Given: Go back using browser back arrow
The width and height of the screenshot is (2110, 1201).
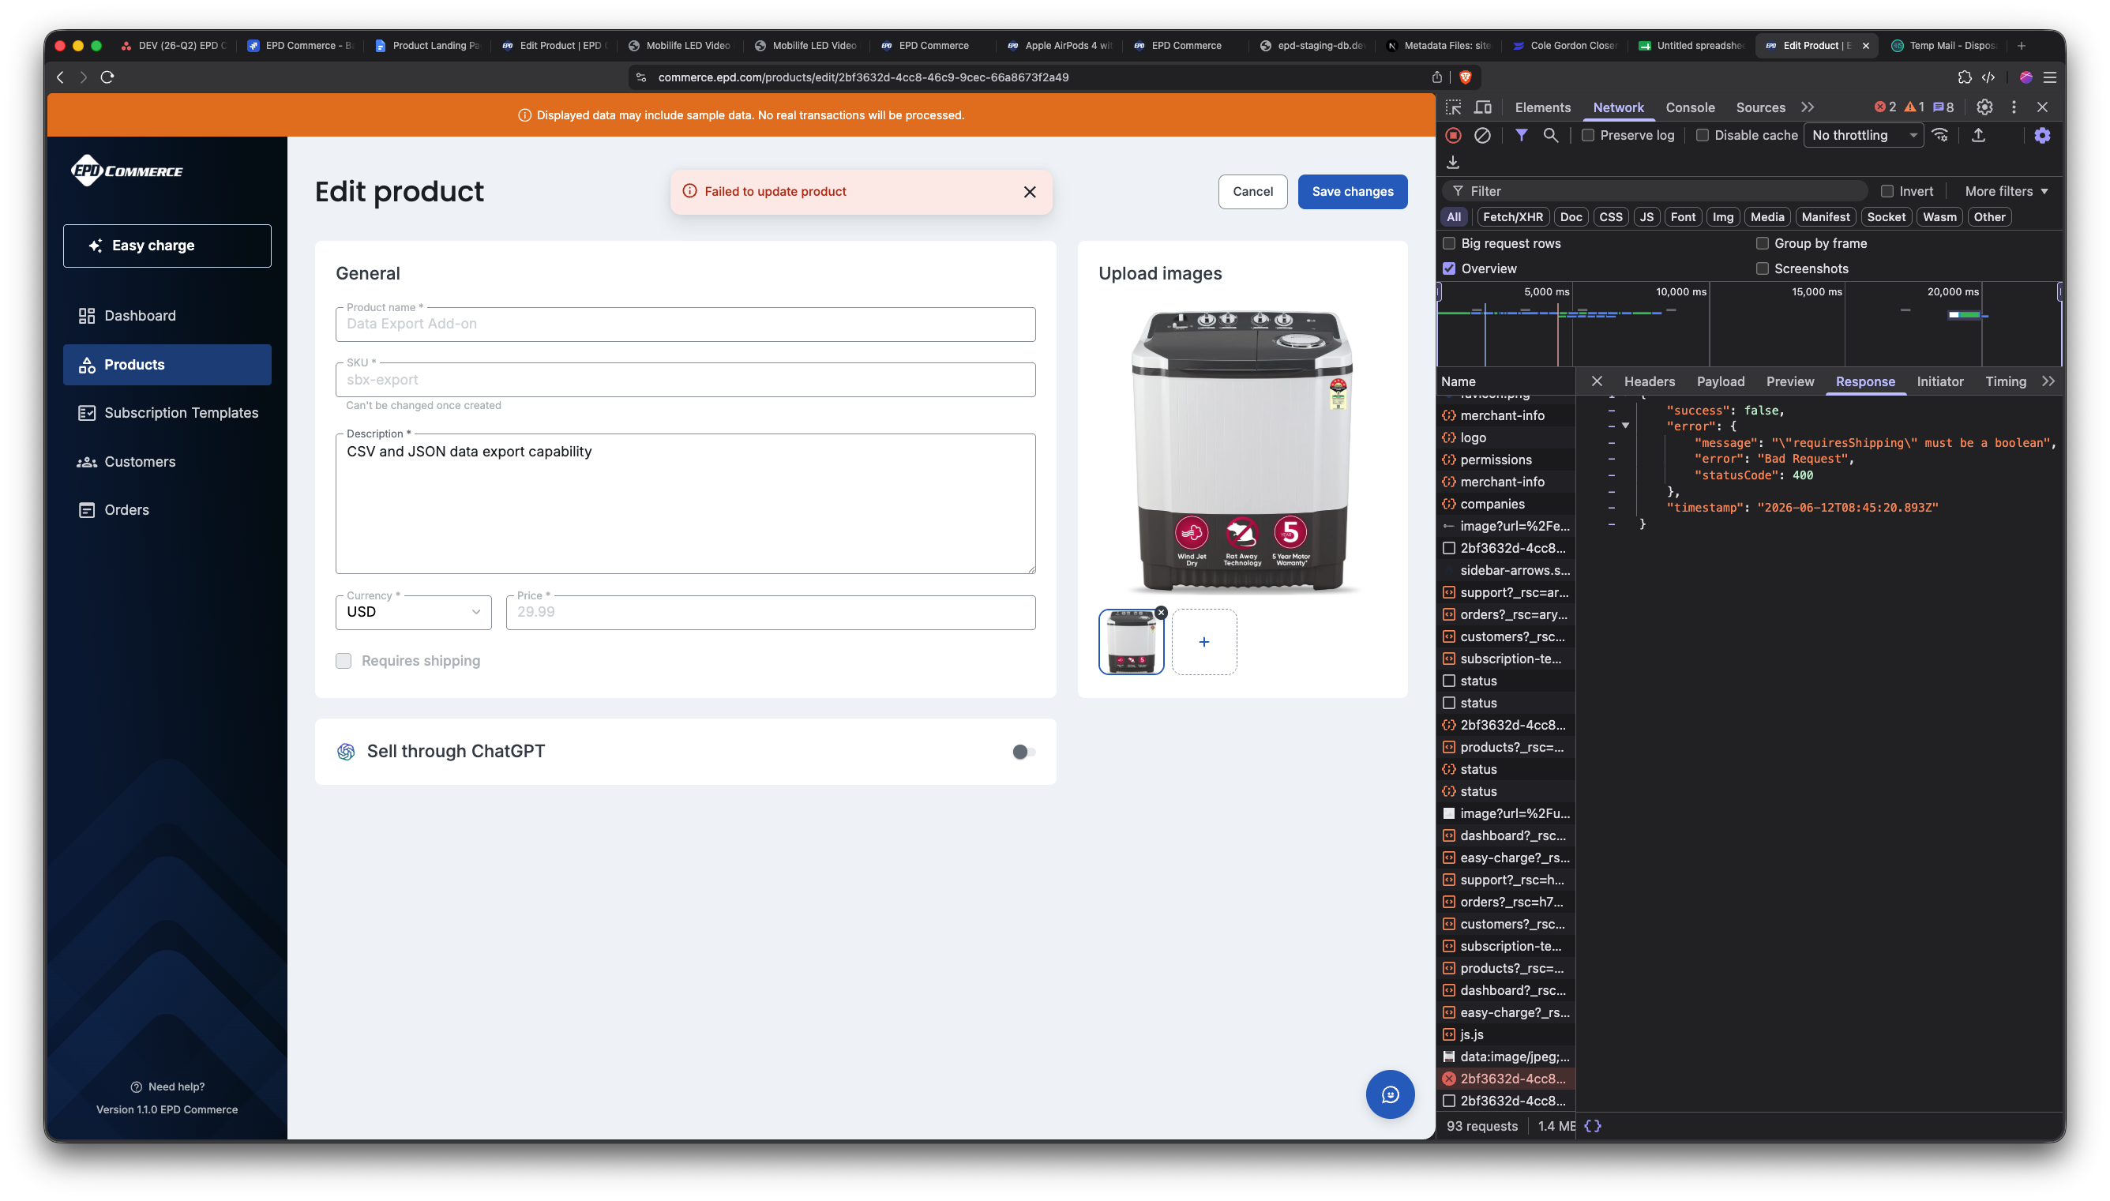Looking at the screenshot, I should [60, 77].
